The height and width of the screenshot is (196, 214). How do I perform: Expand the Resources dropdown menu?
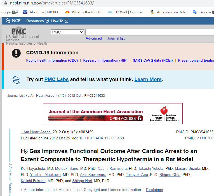[37, 21]
